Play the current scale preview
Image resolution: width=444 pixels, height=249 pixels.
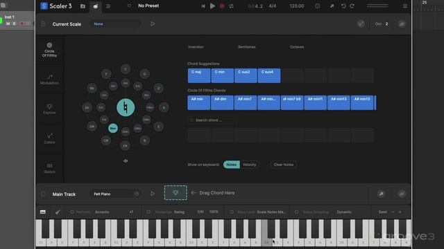click(153, 24)
